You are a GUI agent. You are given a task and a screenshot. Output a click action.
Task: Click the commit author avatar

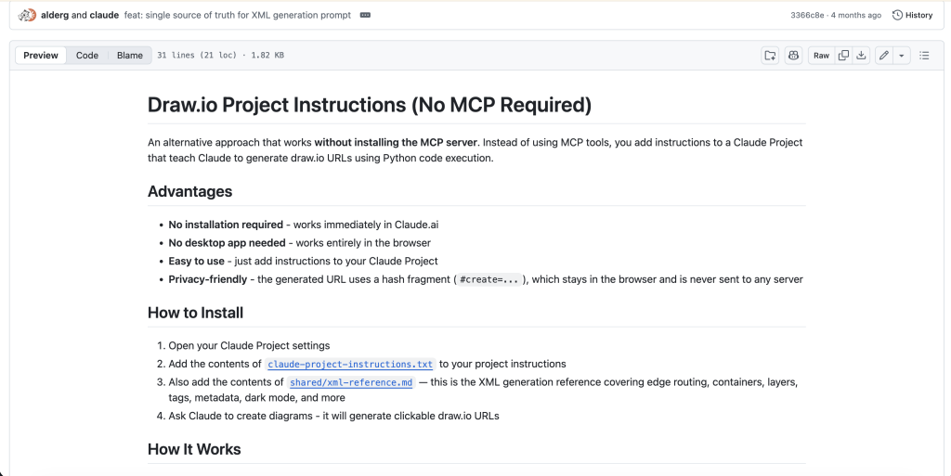27,15
